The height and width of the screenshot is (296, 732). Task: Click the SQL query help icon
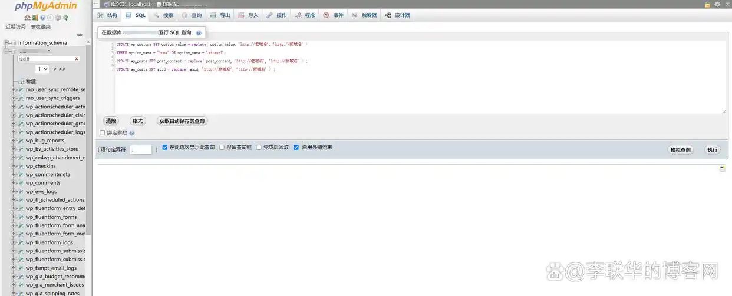click(199, 33)
